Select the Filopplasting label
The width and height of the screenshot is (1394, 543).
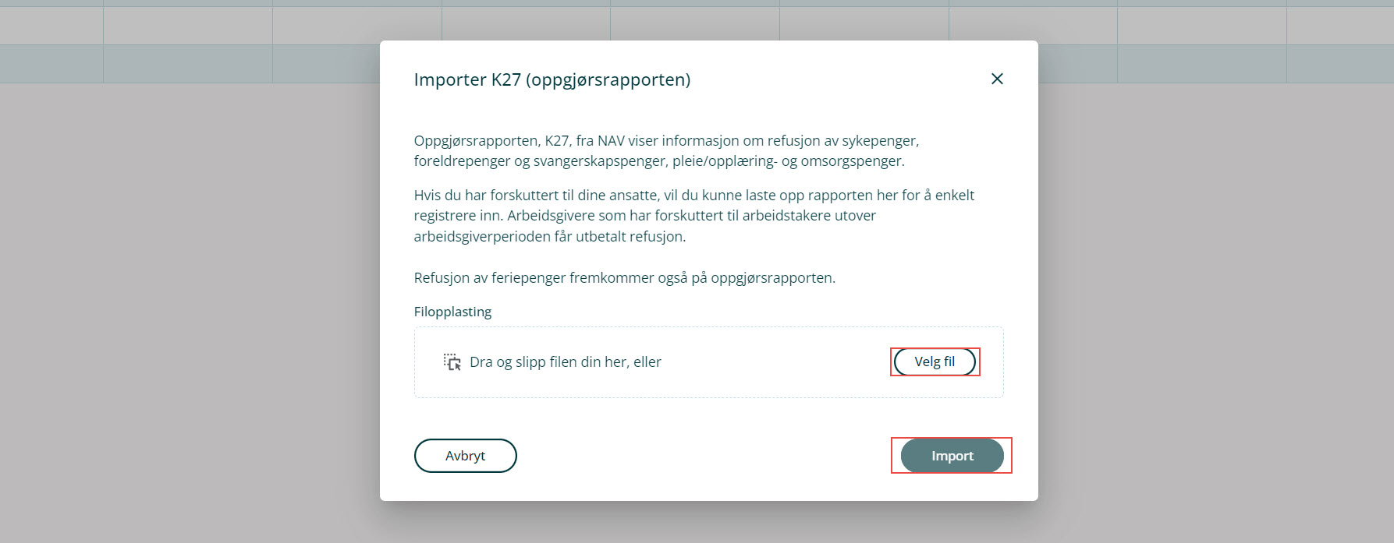[x=452, y=312]
